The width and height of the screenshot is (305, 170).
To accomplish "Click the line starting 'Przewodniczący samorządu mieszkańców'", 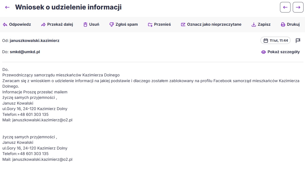I will (61, 75).
